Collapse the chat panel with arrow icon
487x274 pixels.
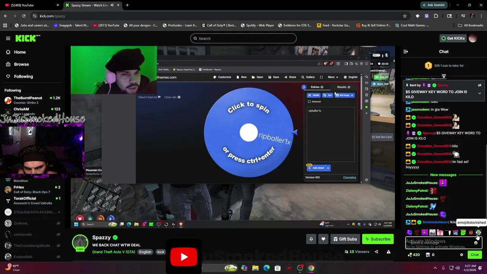click(x=406, y=51)
